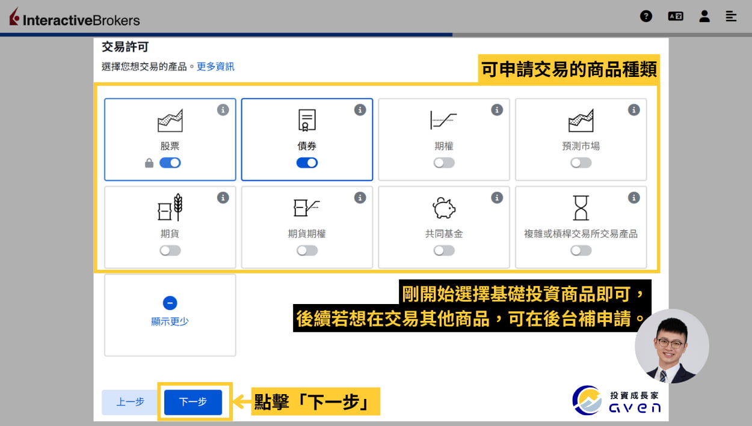
Task: Click the hourglass icon for leveraged products
Action: tap(581, 208)
